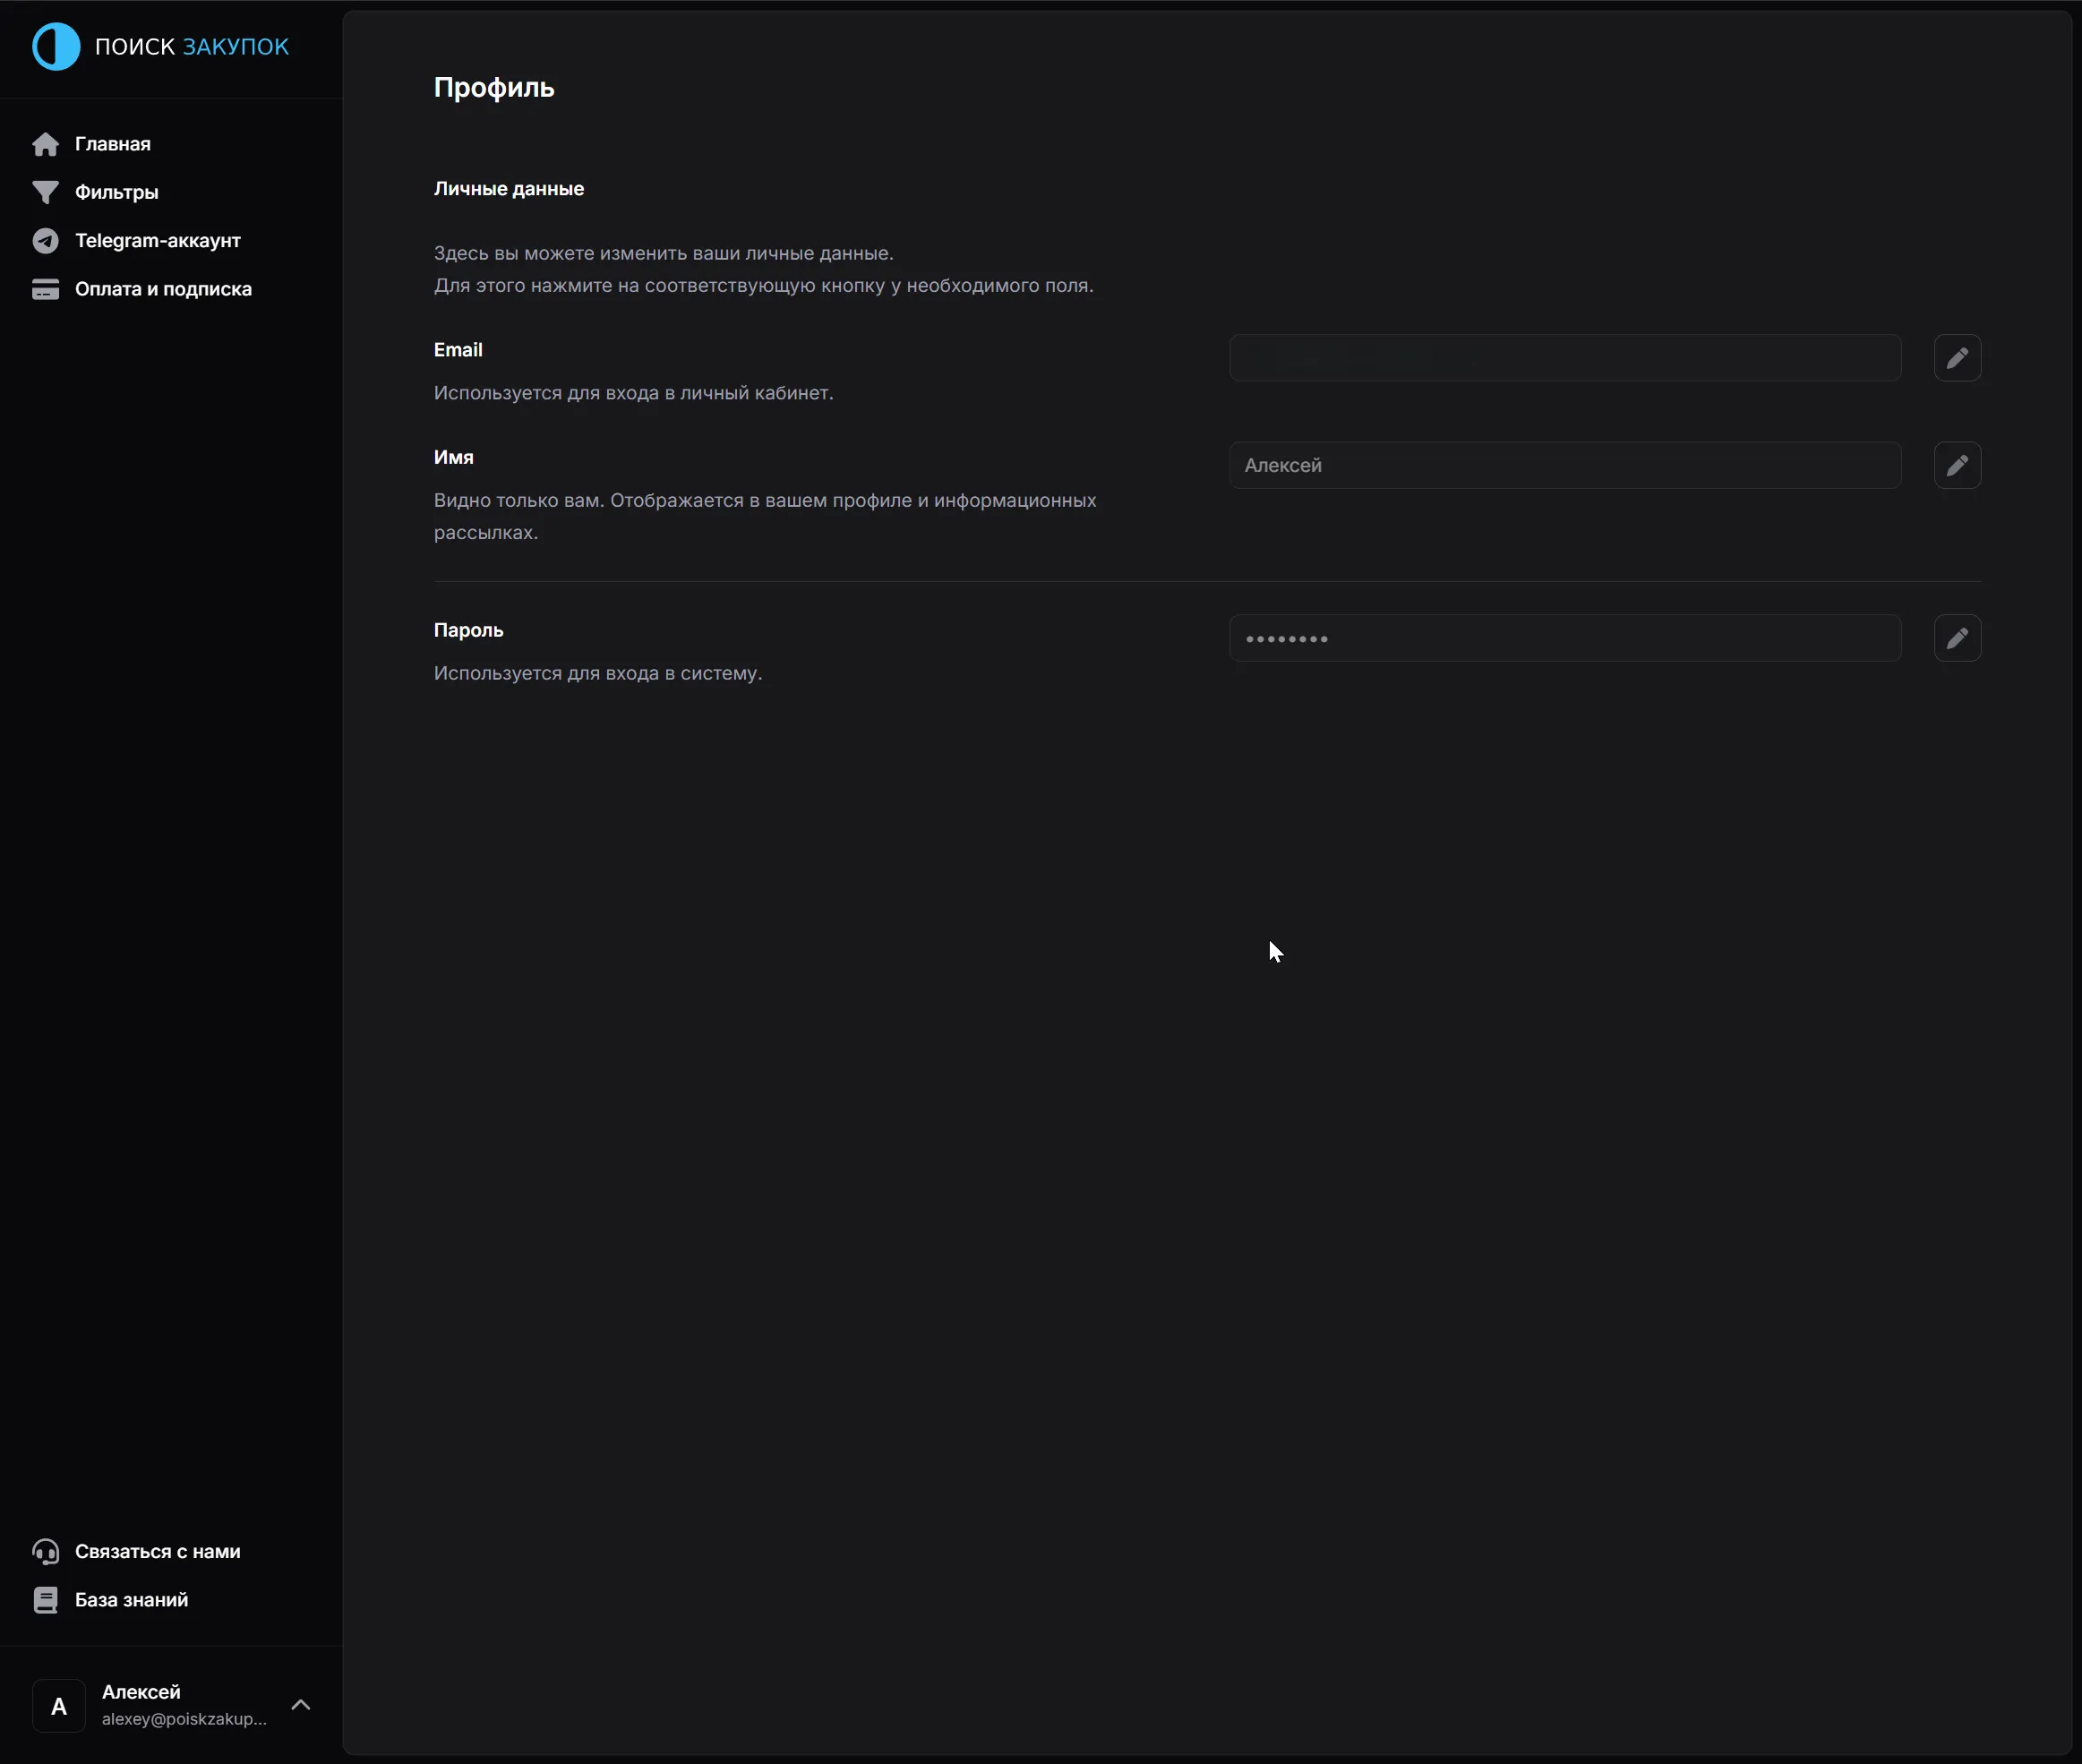Edit Email with the pencil button
The height and width of the screenshot is (1764, 2082).
1957,358
